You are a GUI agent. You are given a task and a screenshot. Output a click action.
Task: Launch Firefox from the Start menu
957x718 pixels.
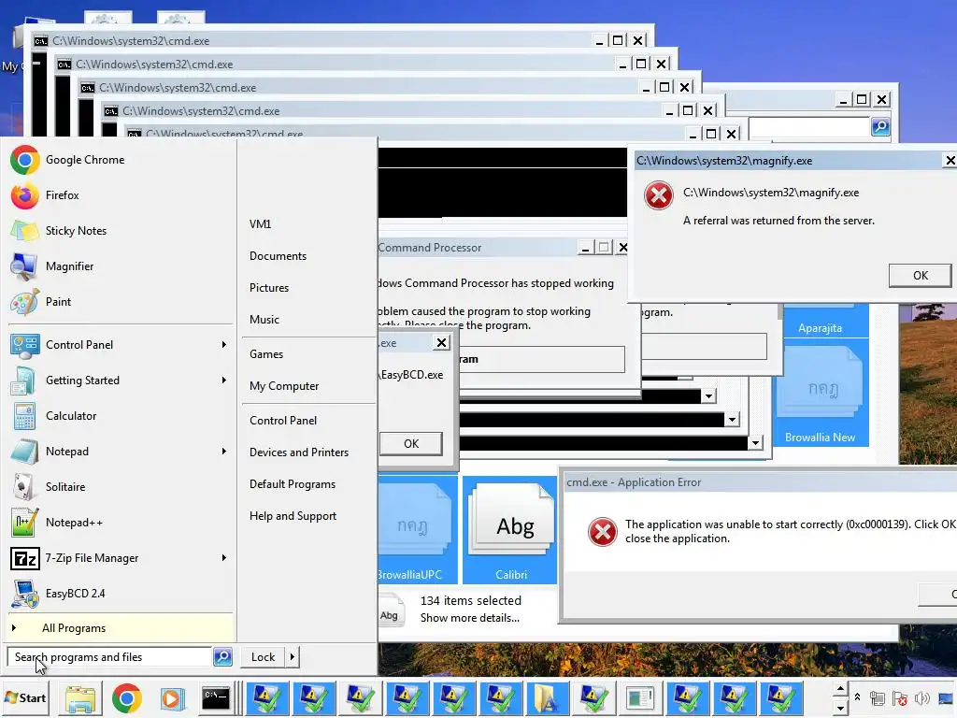121,195
